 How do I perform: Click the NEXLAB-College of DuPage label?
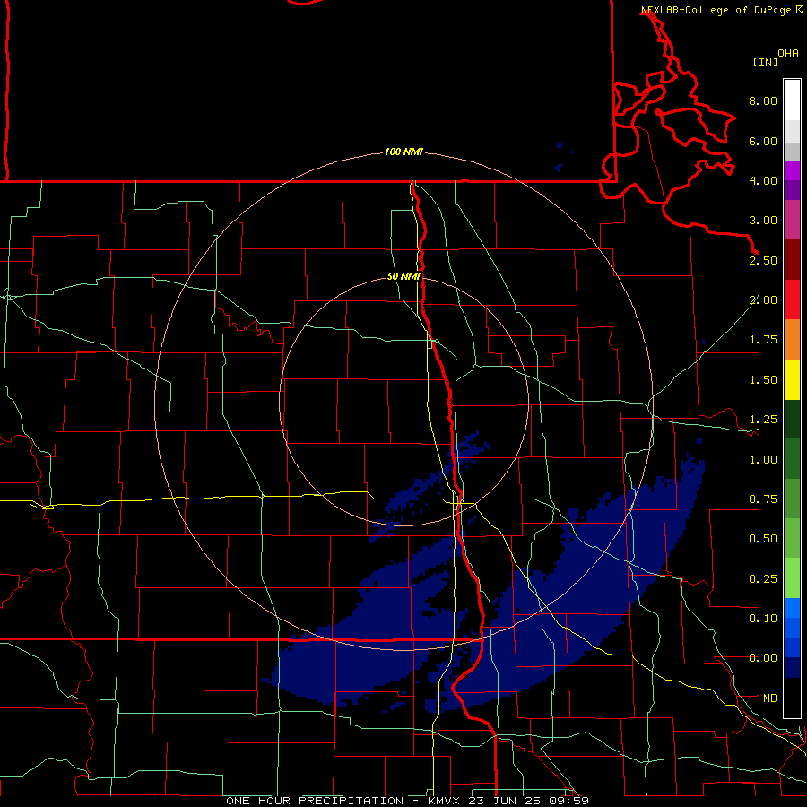pos(716,10)
